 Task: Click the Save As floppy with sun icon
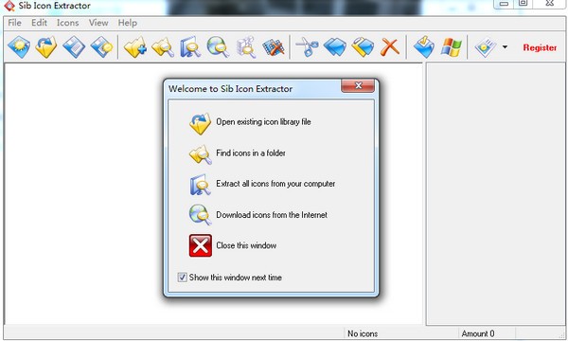pyautogui.click(x=102, y=47)
